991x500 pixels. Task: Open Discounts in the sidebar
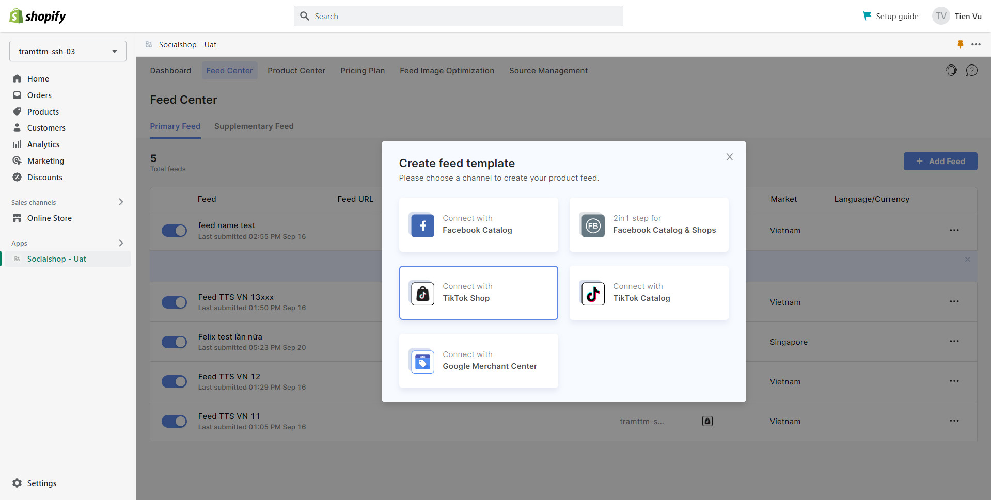point(44,177)
